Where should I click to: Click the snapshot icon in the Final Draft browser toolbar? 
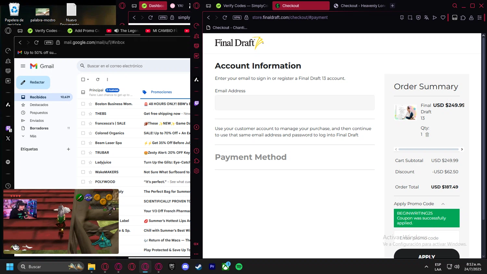point(410,18)
